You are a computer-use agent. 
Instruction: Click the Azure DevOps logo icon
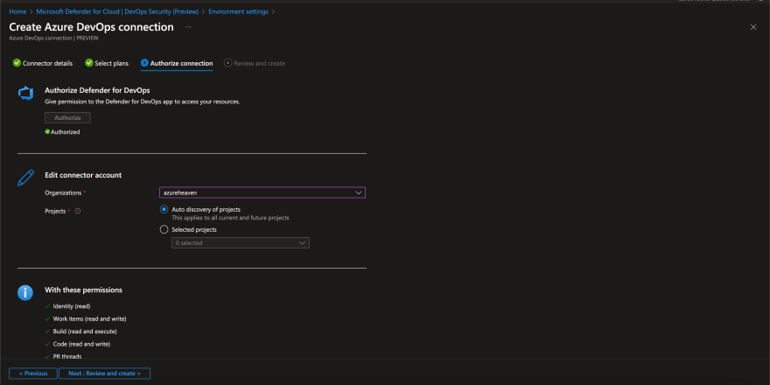click(x=25, y=93)
